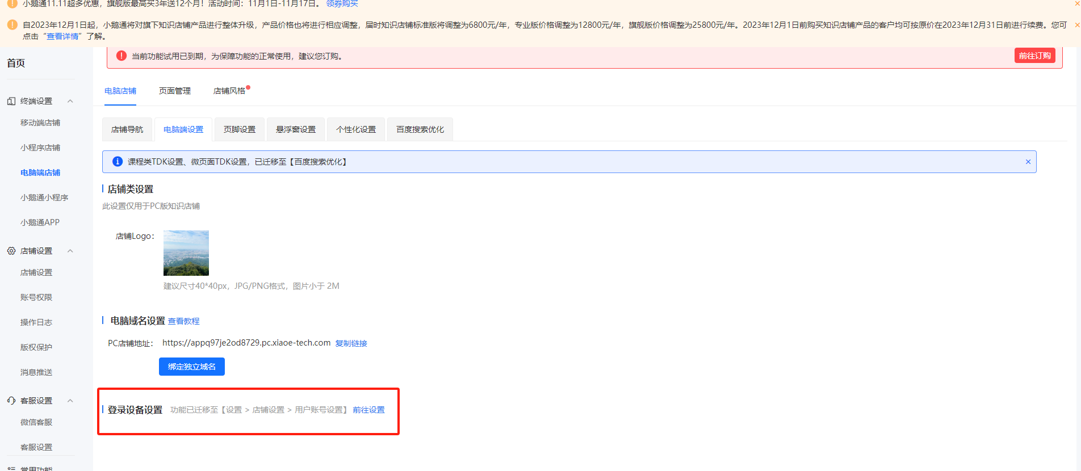Click the blue info icon in the TDK notice

pos(118,162)
